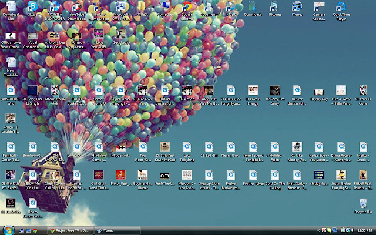Open the Windows Start menu orb
376x235 pixels.
point(8,230)
